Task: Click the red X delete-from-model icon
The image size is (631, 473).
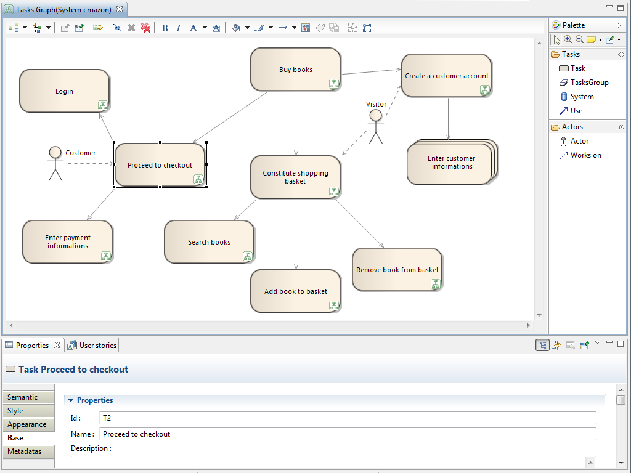Action: click(145, 28)
